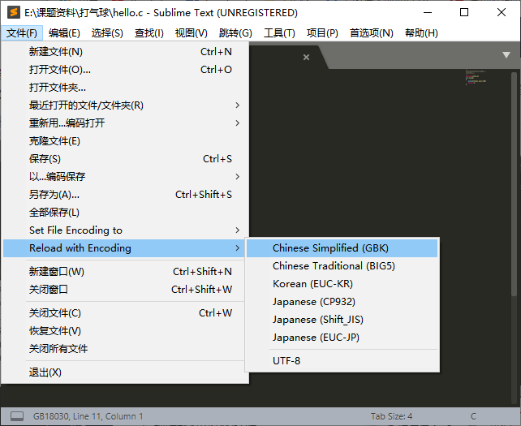
Task: Open the tab list dropdown triangle
Action: tap(506, 55)
